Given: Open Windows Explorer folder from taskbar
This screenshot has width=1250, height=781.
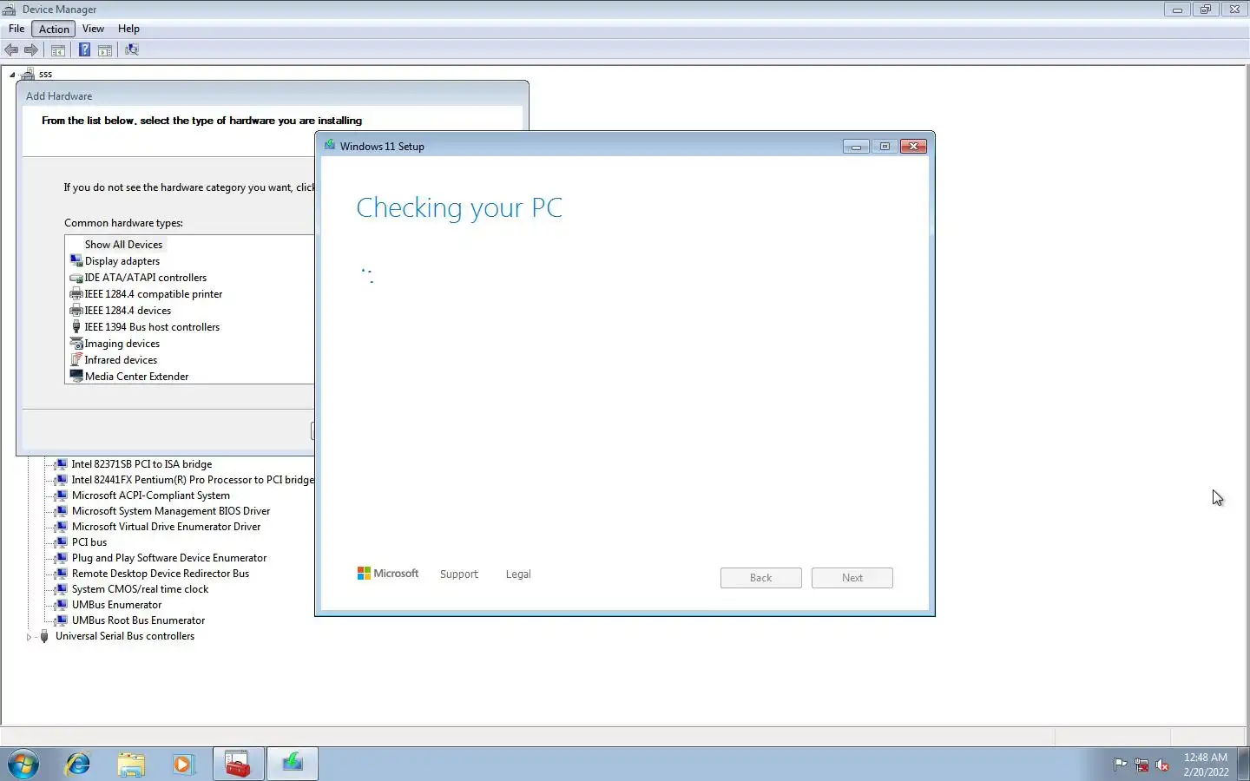Looking at the screenshot, I should click(131, 764).
